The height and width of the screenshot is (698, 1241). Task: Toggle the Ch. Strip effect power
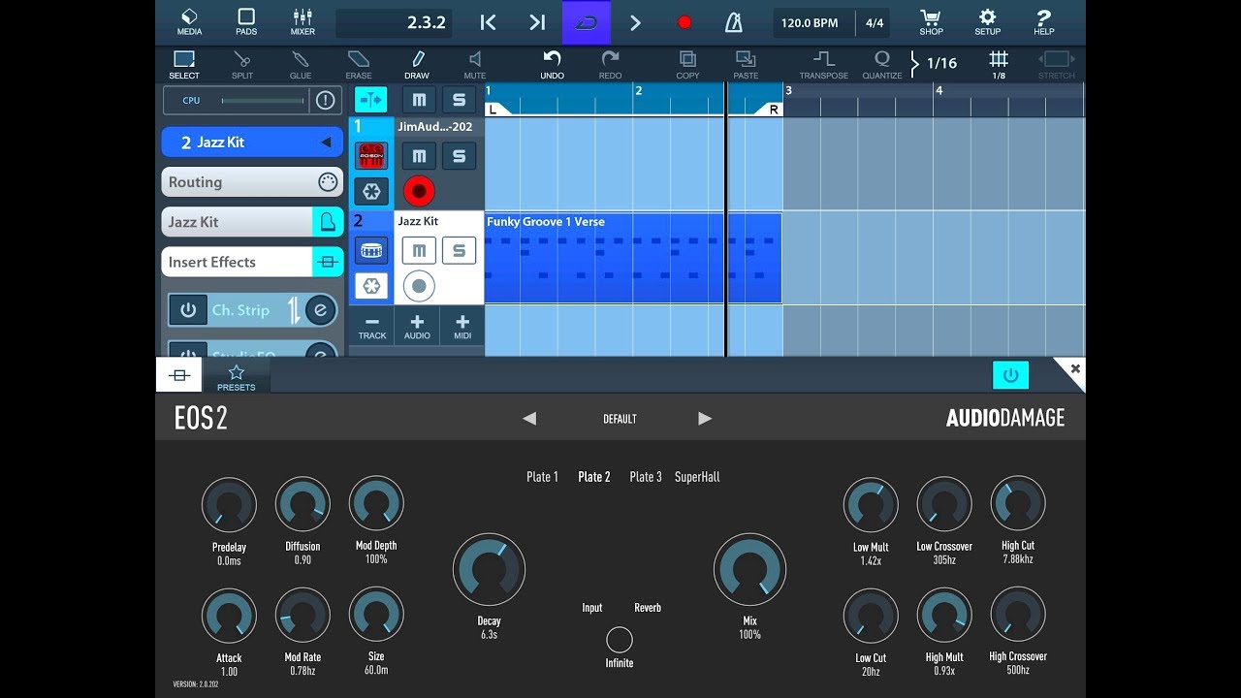pos(188,310)
